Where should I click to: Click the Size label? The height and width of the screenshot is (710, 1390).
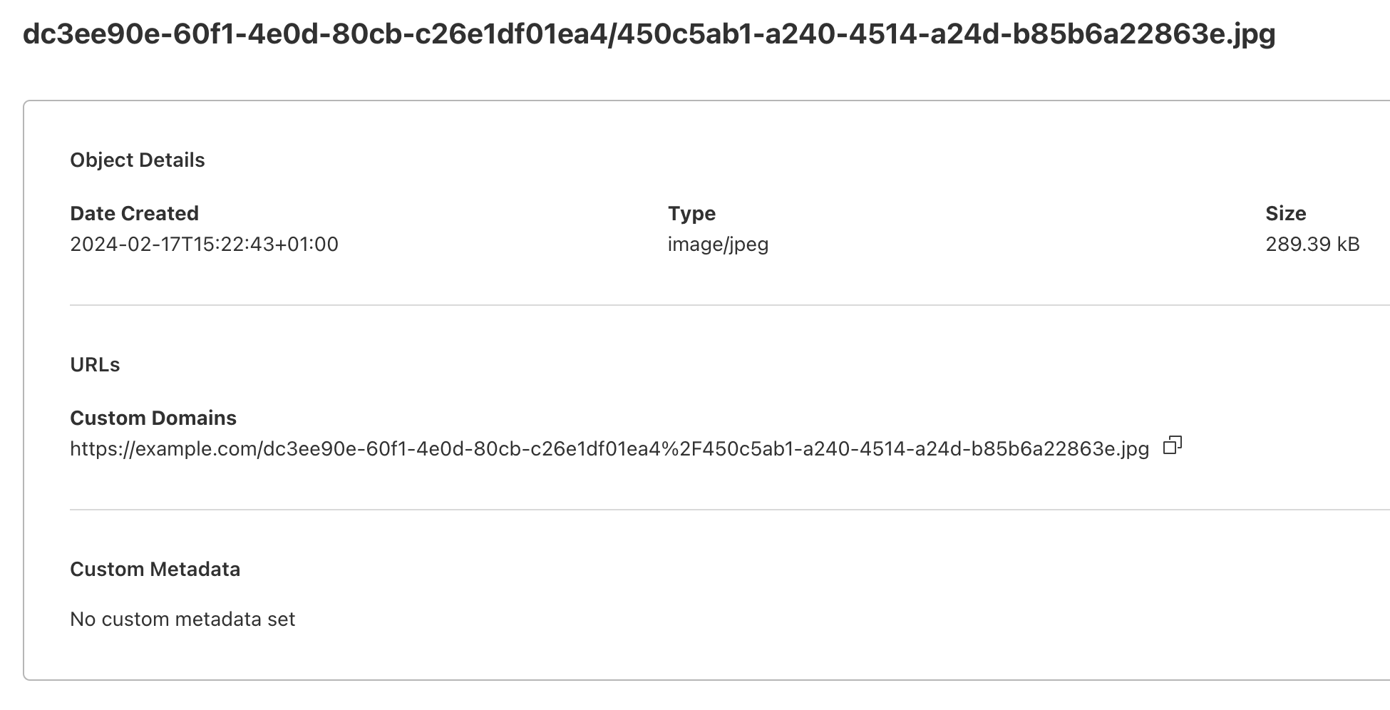tap(1285, 214)
